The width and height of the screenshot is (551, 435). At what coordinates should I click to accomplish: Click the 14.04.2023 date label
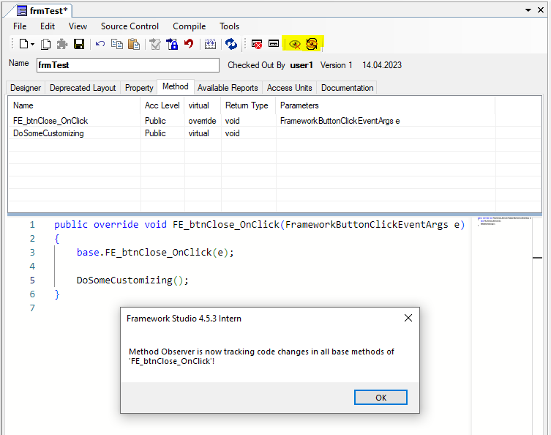(x=382, y=65)
